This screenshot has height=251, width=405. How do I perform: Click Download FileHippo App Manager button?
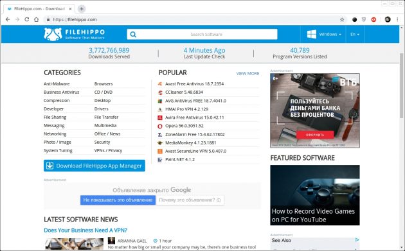tap(94, 166)
